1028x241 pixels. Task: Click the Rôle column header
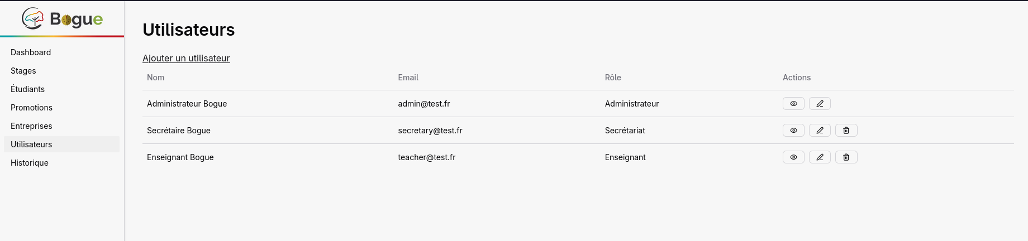pyautogui.click(x=613, y=78)
